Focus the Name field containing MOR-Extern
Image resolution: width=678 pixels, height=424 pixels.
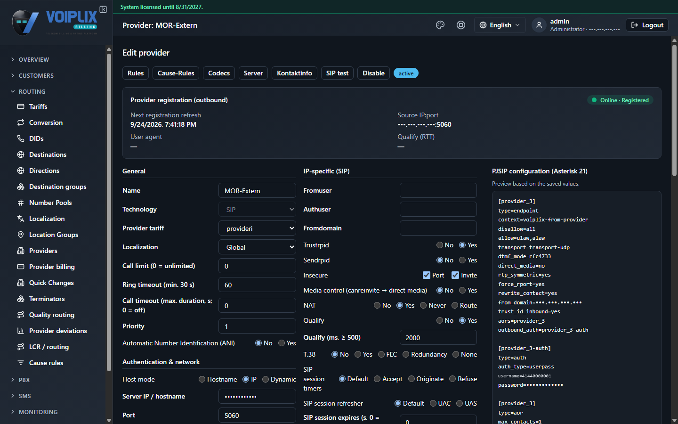(x=258, y=190)
